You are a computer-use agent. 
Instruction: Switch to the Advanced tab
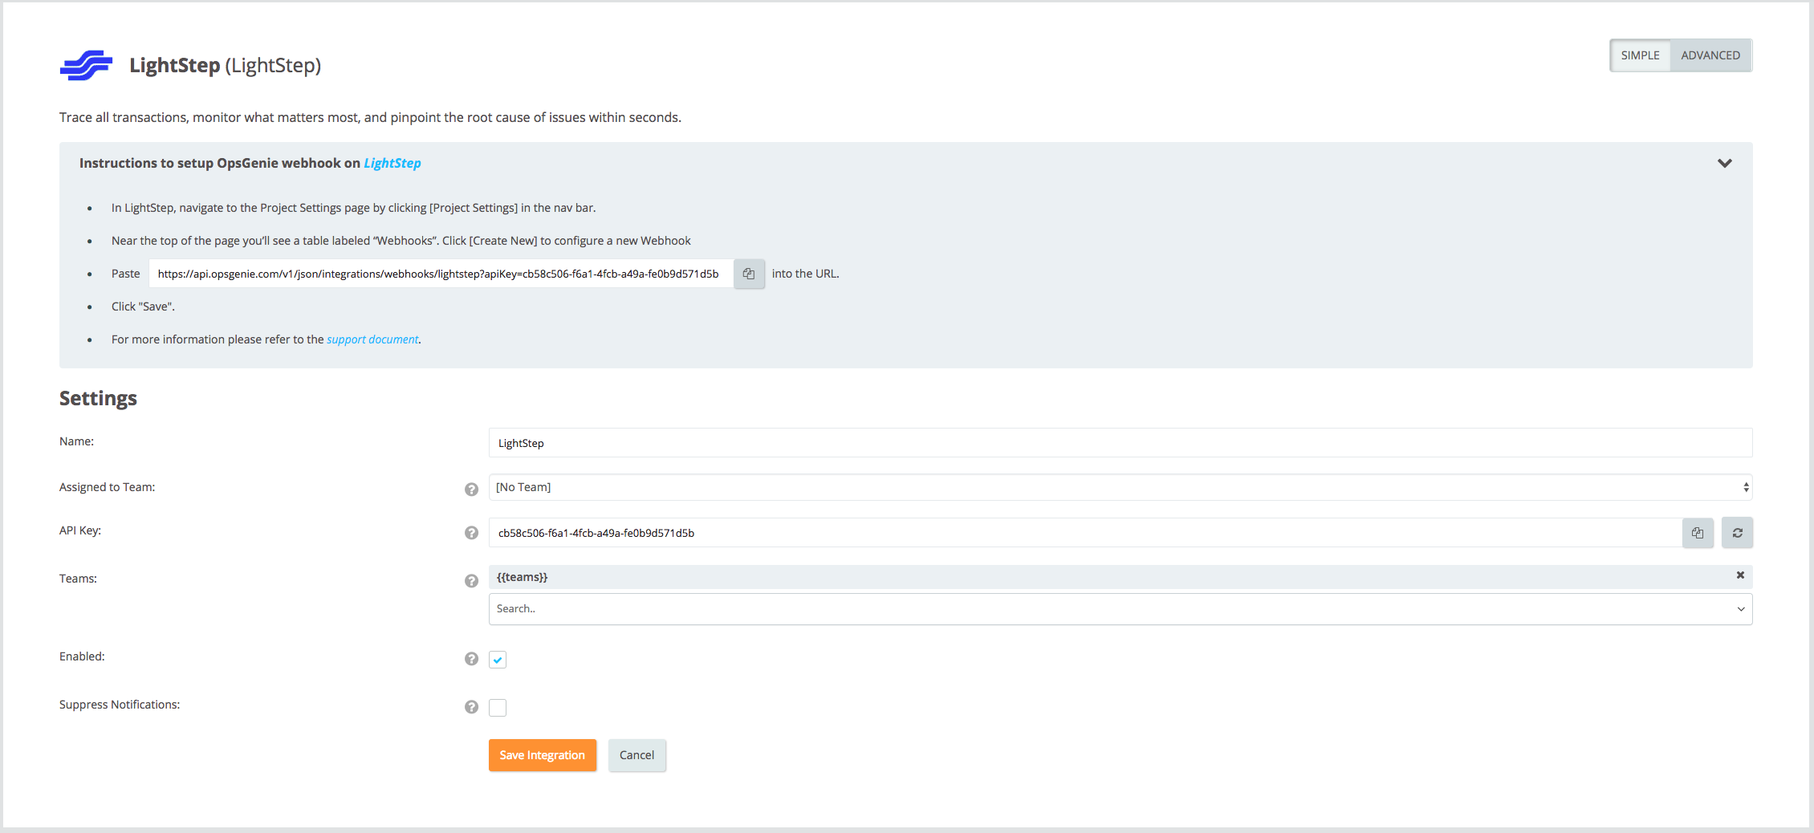click(1710, 55)
